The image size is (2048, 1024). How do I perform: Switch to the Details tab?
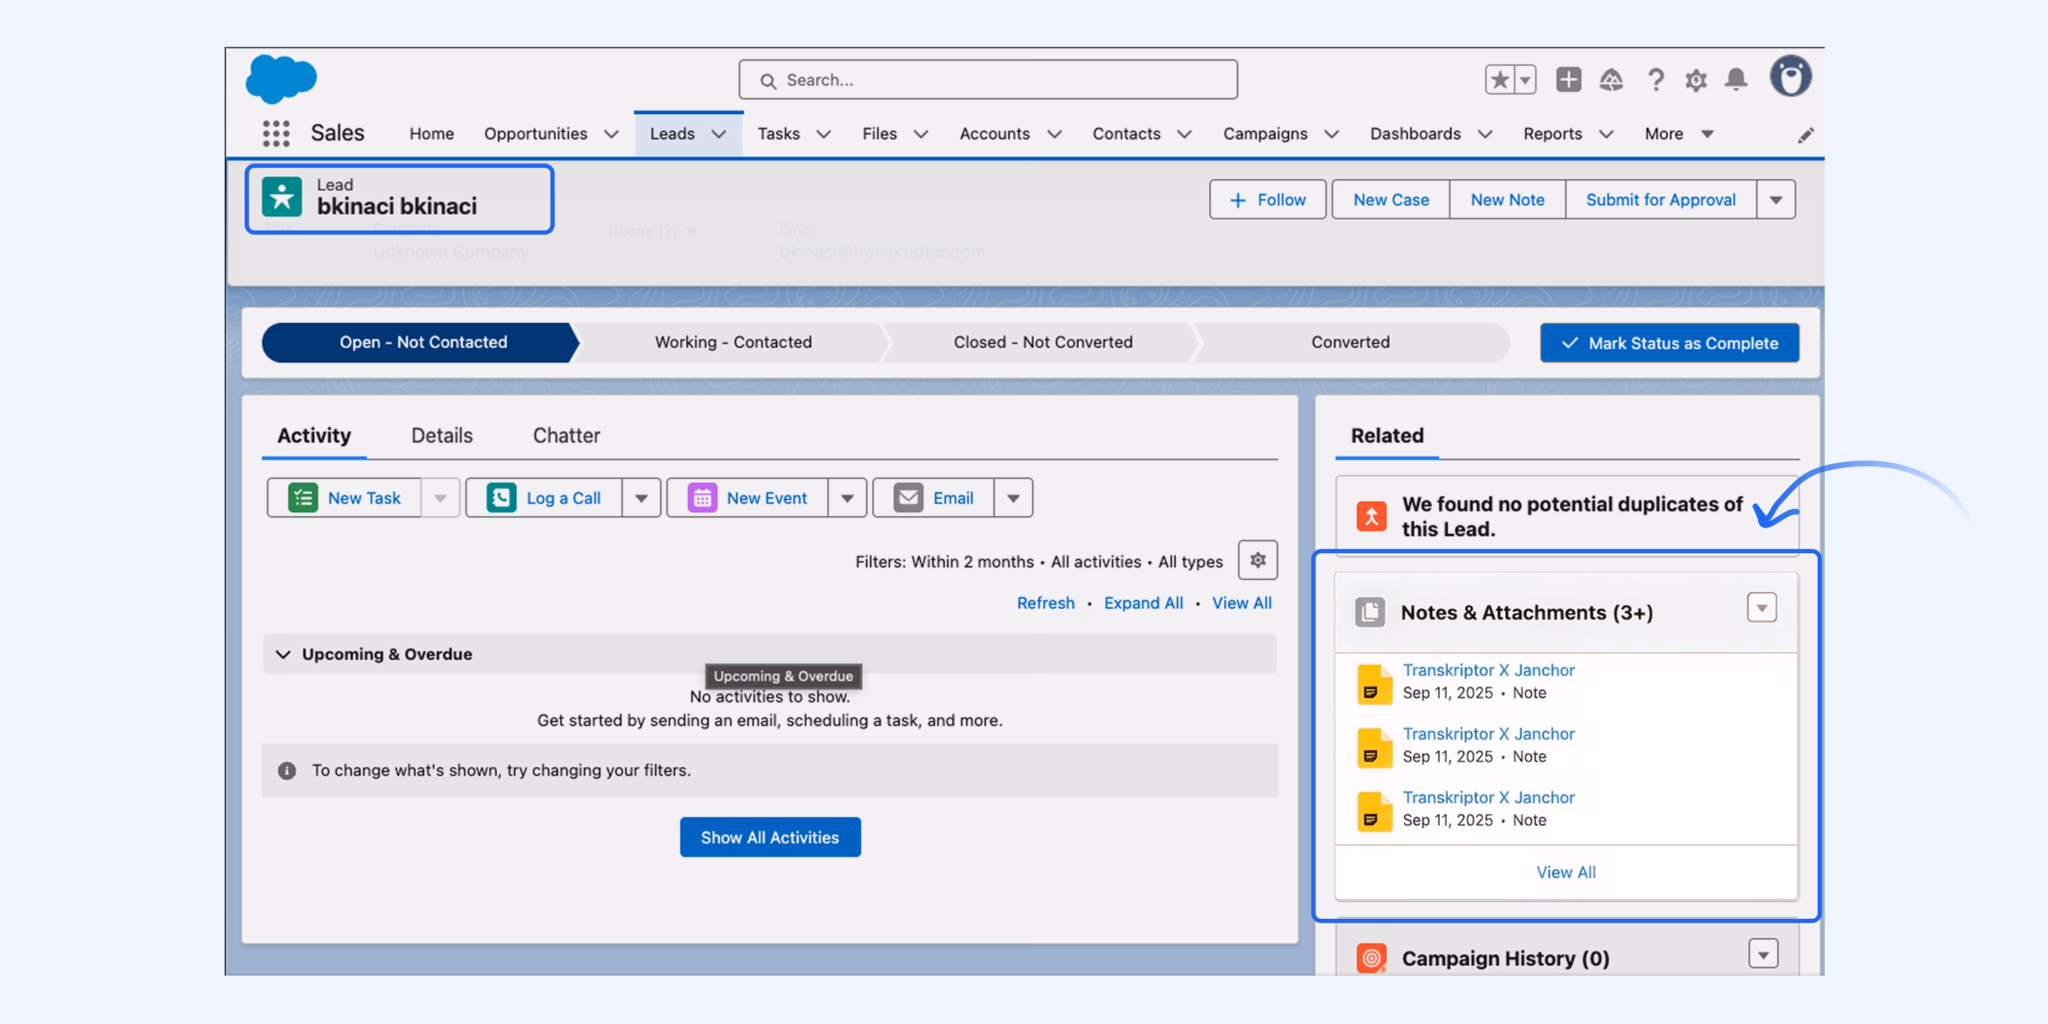(x=441, y=435)
